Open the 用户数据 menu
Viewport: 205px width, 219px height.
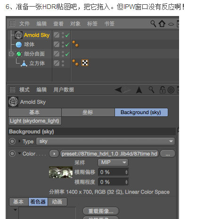64,89
